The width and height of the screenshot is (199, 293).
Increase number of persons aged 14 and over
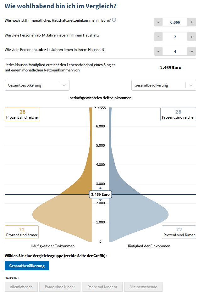pyautogui.click(x=192, y=37)
